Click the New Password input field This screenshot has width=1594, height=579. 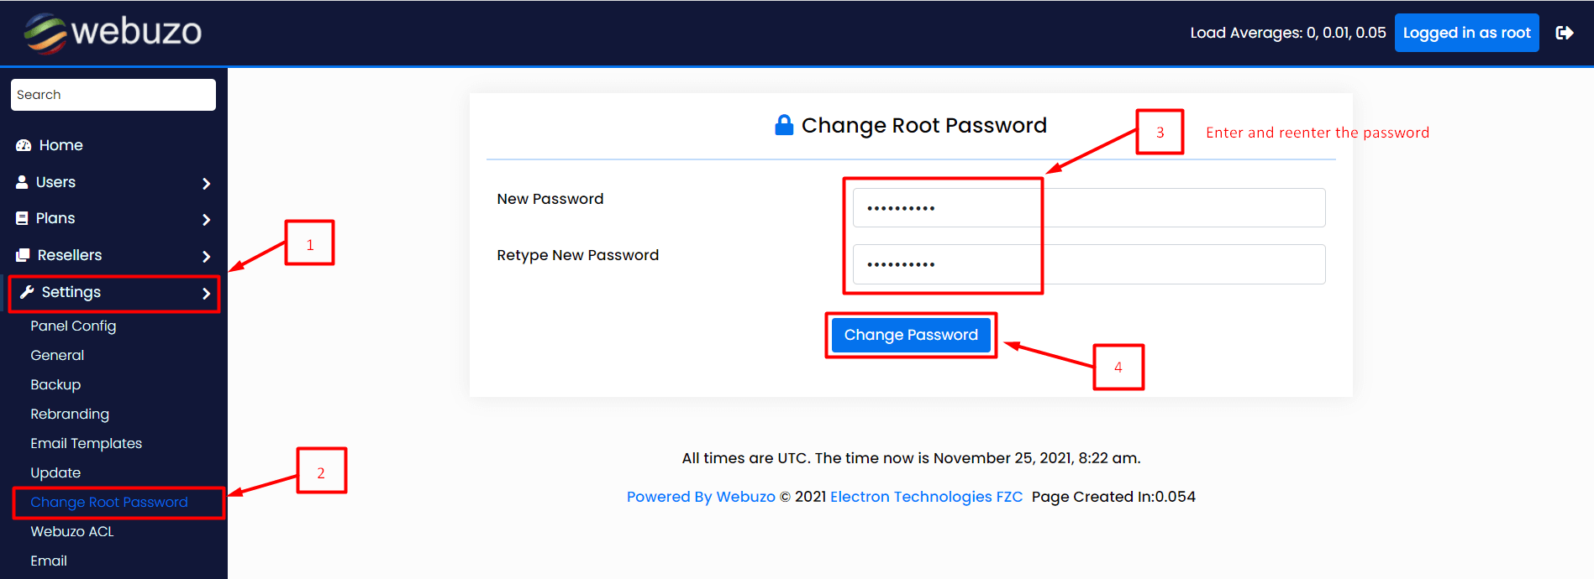[x=1088, y=207]
